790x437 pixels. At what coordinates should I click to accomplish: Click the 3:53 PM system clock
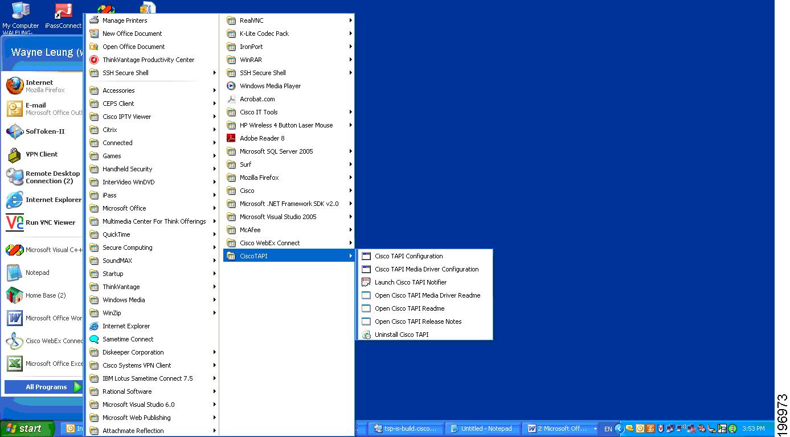[x=754, y=429]
